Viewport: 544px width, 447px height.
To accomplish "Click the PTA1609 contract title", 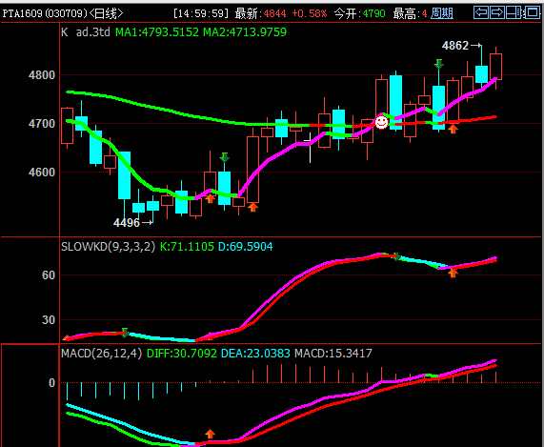I will [x=23, y=13].
